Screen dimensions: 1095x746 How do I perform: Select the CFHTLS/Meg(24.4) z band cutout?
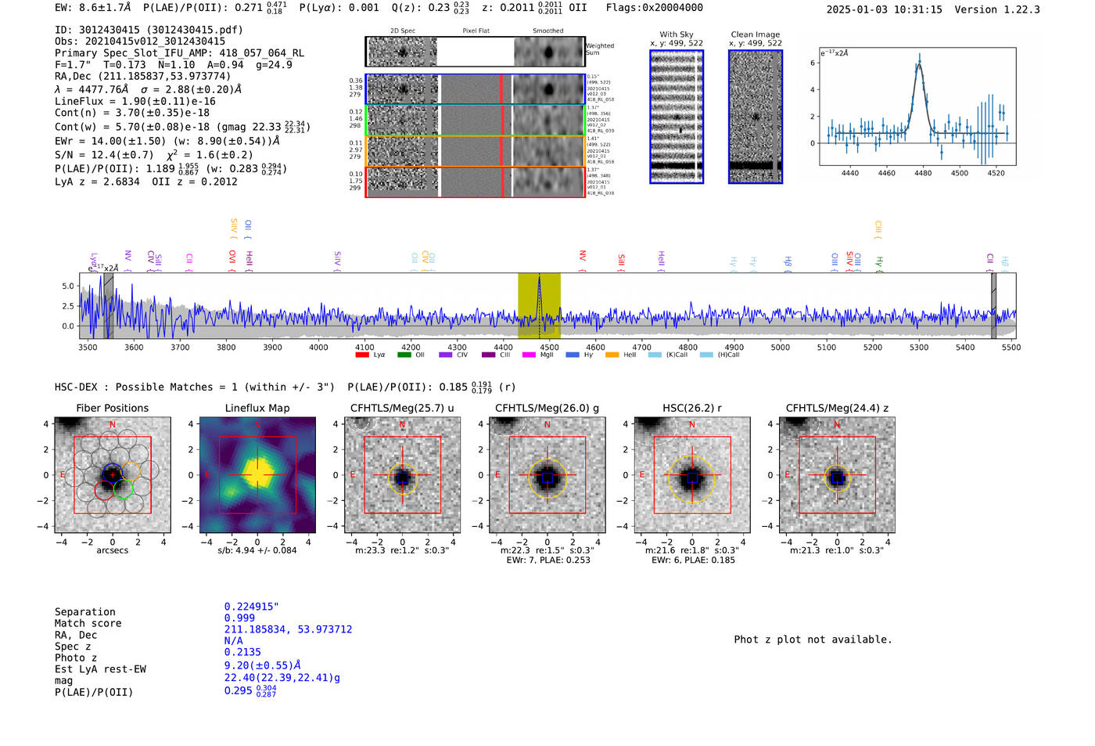point(837,475)
